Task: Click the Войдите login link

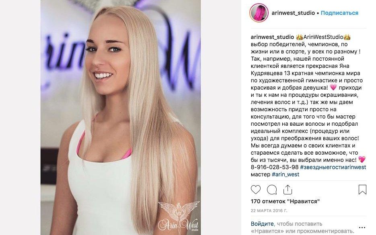Action: tap(262, 224)
